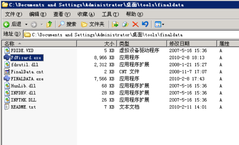Click the 8,966 KB size value

104,58
